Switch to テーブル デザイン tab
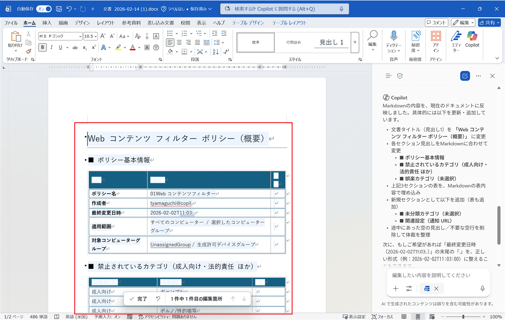This screenshot has height=320, width=505. (248, 23)
